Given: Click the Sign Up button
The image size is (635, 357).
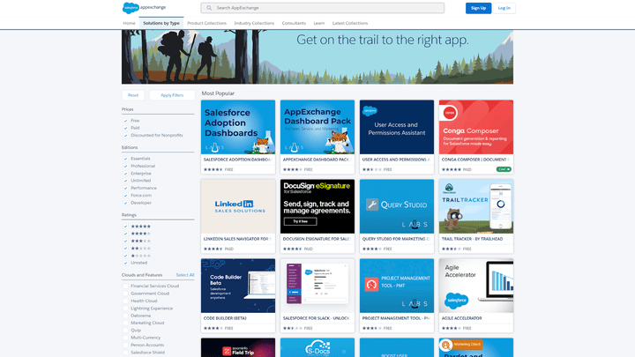Looking at the screenshot, I should click(x=478, y=8).
